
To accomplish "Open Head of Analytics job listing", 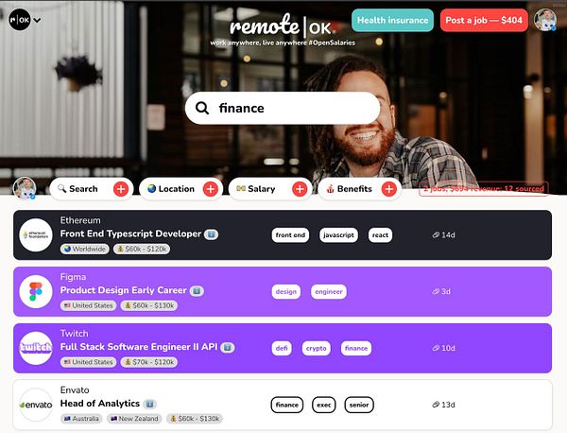I will click(100, 404).
